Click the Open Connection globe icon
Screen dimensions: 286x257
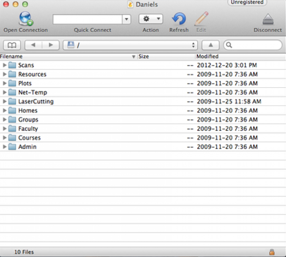pos(26,19)
